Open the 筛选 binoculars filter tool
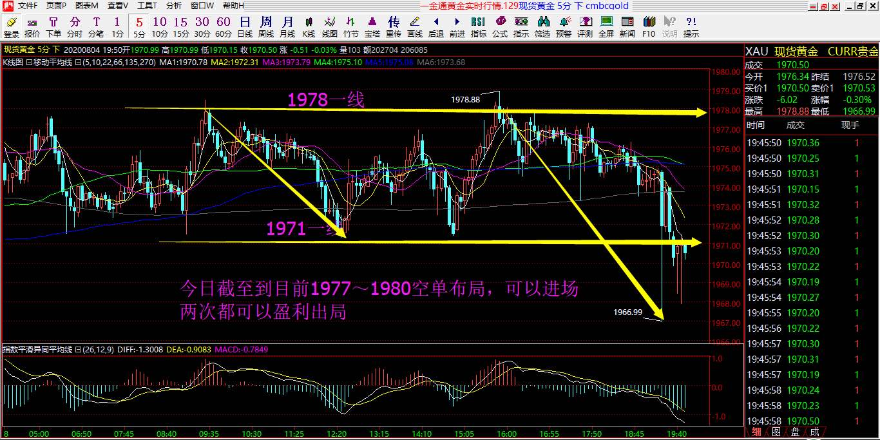Image resolution: width=880 pixels, height=440 pixels. (542, 28)
